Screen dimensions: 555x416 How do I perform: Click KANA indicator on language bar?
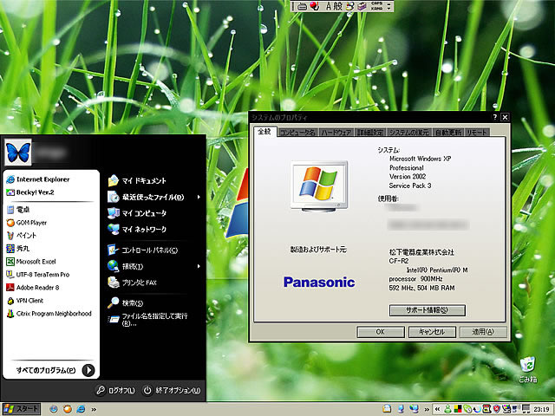point(377,9)
